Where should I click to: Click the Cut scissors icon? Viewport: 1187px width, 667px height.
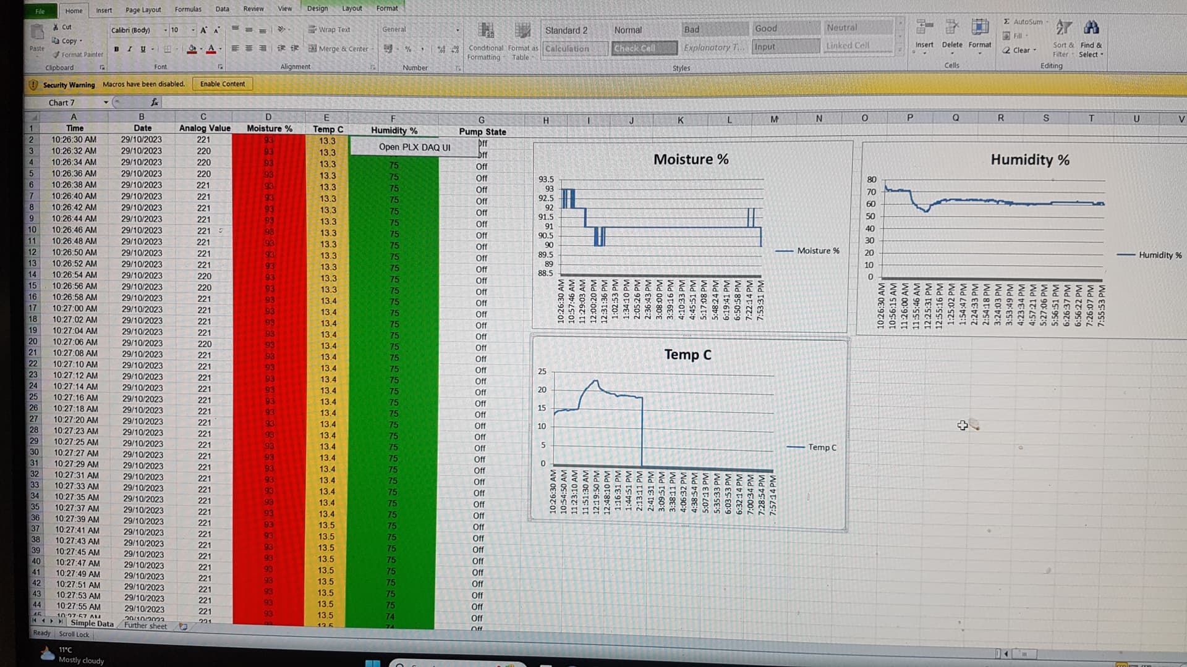56,27
